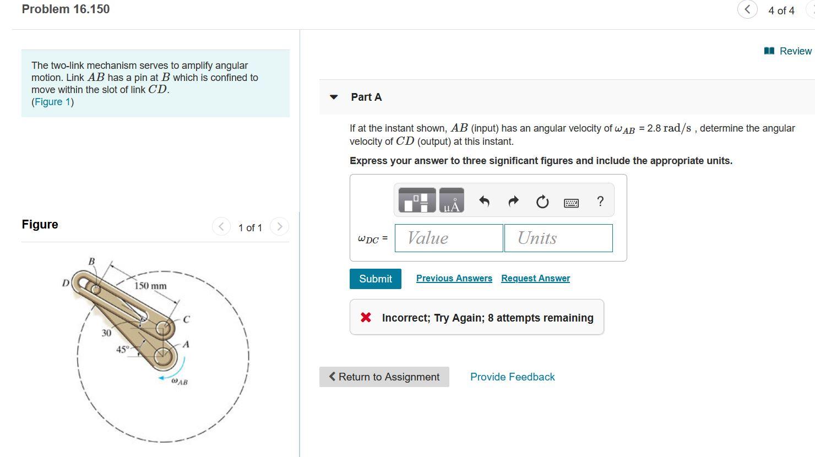Click Provide Feedback
The height and width of the screenshot is (457, 815).
(512, 377)
